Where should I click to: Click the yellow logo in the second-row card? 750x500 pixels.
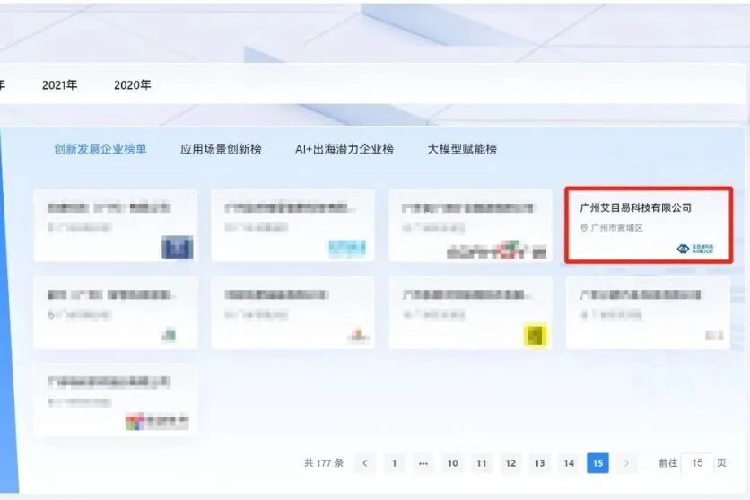pyautogui.click(x=535, y=335)
